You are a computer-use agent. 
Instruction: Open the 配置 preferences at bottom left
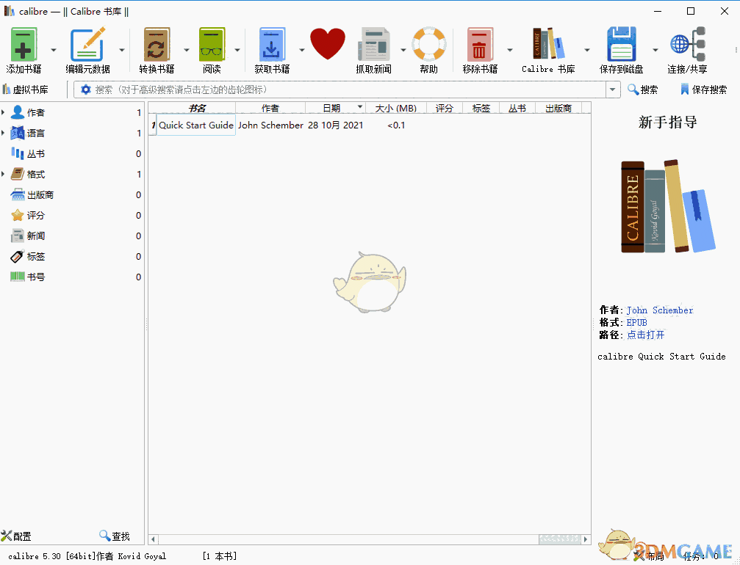point(16,536)
